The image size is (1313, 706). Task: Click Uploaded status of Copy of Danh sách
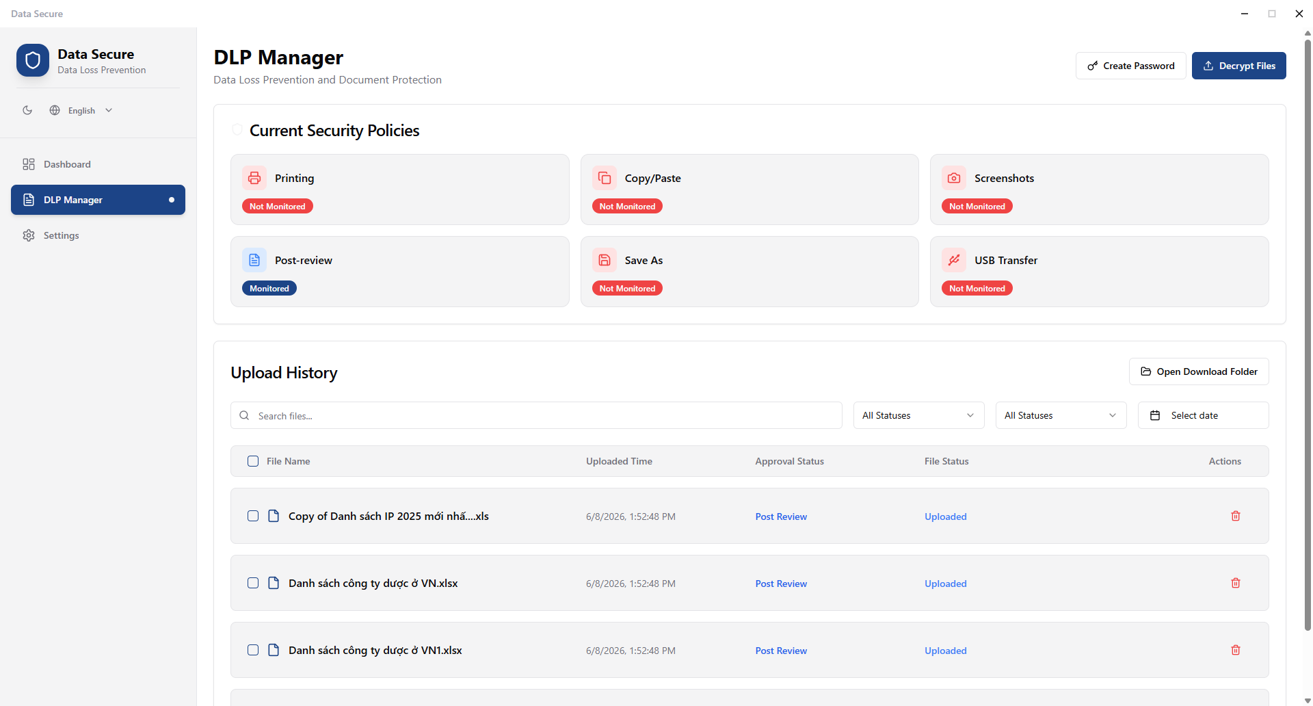pos(945,517)
